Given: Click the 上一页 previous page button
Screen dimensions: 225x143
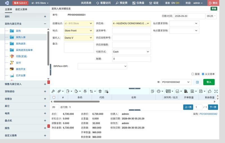Looking at the screenshot, I should point(188,107).
